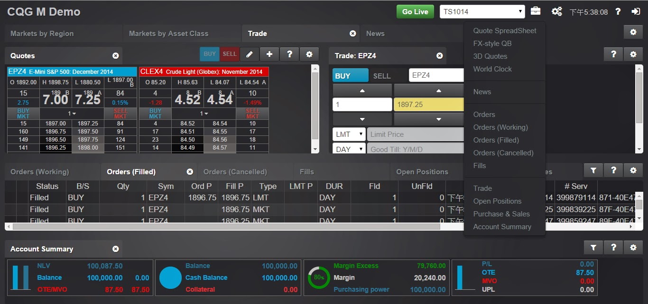648x304 pixels.
Task: Select Account Summary from menu
Action: (502, 227)
